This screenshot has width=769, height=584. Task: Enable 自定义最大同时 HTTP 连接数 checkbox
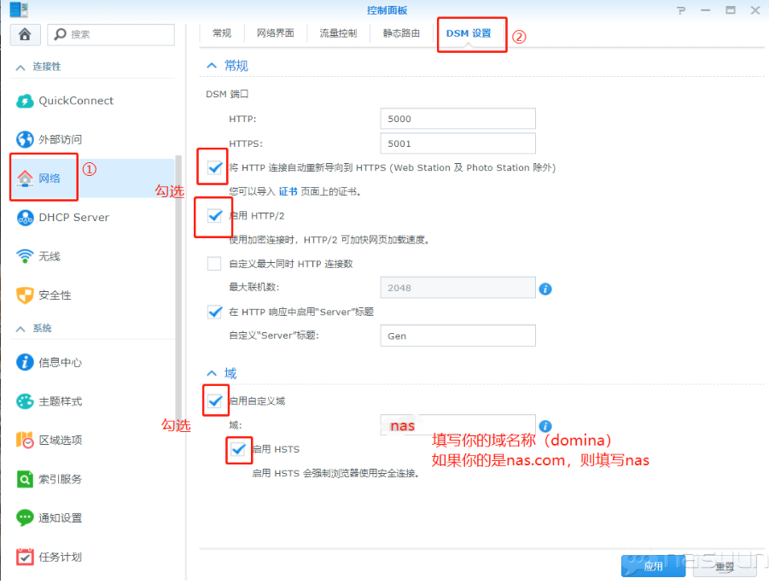pyautogui.click(x=214, y=264)
